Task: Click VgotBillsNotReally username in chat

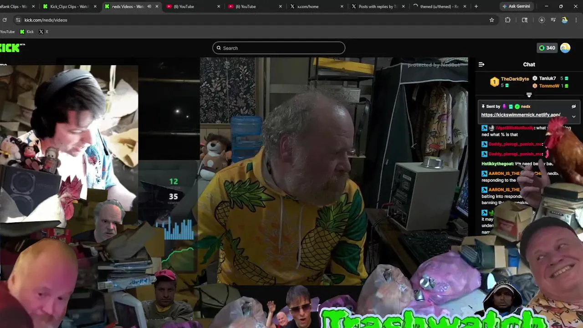Action: (x=515, y=128)
